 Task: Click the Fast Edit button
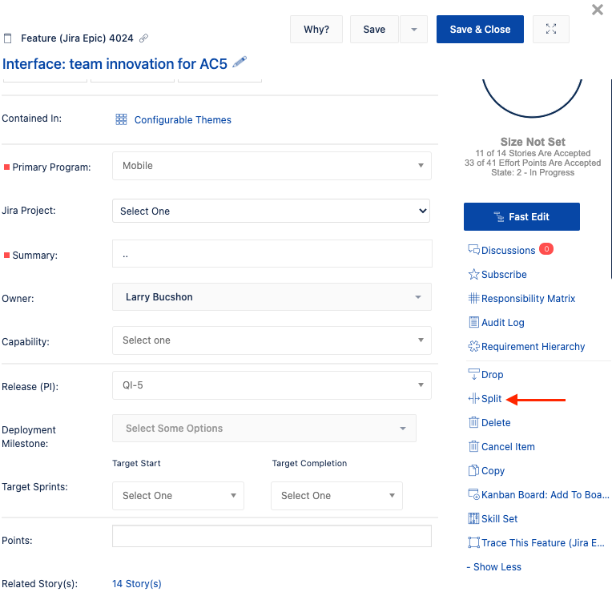(x=521, y=216)
